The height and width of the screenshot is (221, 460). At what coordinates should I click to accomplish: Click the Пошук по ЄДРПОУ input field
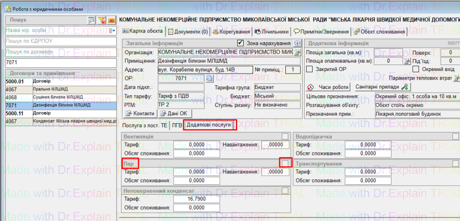(61, 41)
